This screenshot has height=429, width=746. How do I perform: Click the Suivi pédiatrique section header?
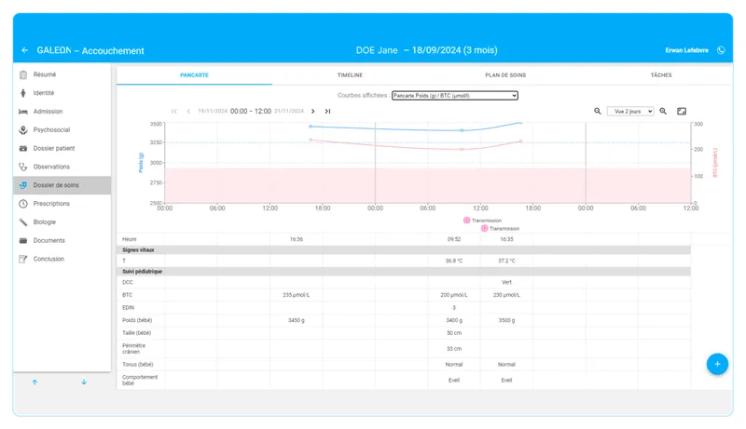click(x=404, y=272)
